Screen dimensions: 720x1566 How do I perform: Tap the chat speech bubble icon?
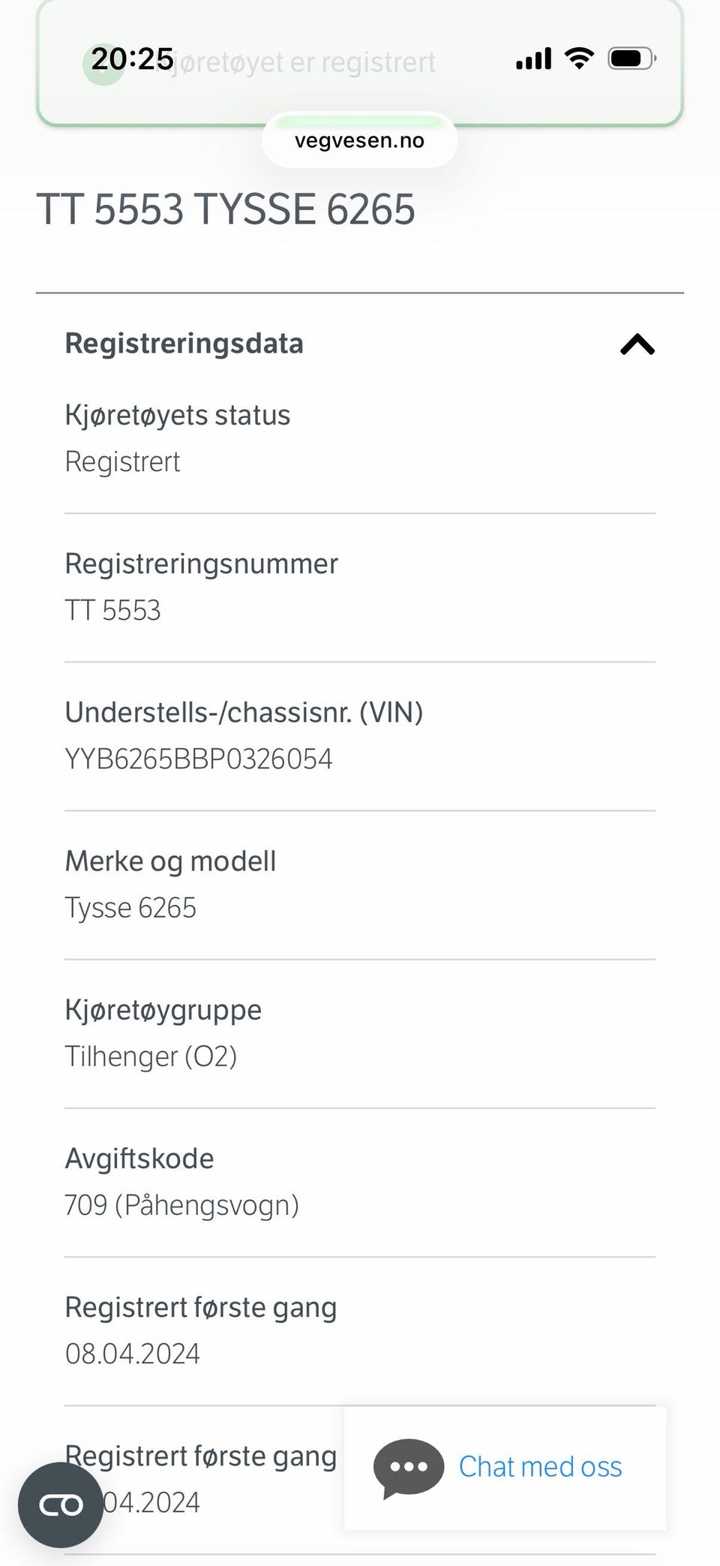(409, 1468)
